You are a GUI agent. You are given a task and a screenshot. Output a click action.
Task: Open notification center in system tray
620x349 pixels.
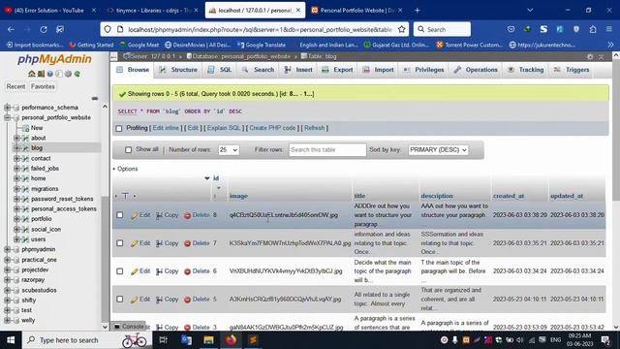point(605,340)
